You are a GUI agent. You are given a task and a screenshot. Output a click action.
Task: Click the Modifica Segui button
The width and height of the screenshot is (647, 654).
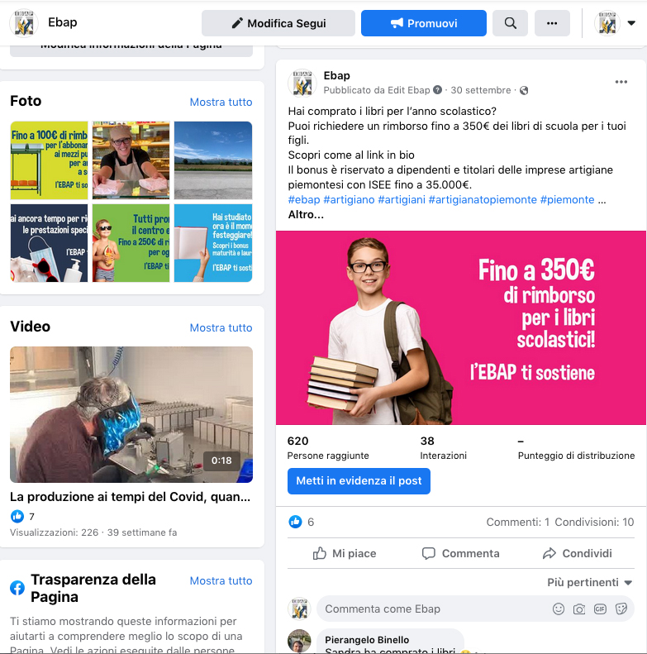[278, 23]
